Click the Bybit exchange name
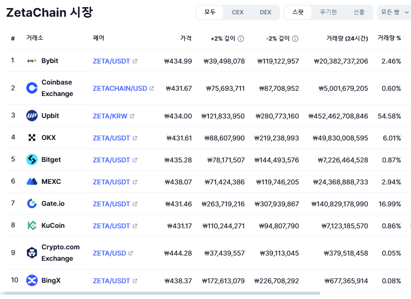This screenshot has height=299, width=411. (50, 61)
